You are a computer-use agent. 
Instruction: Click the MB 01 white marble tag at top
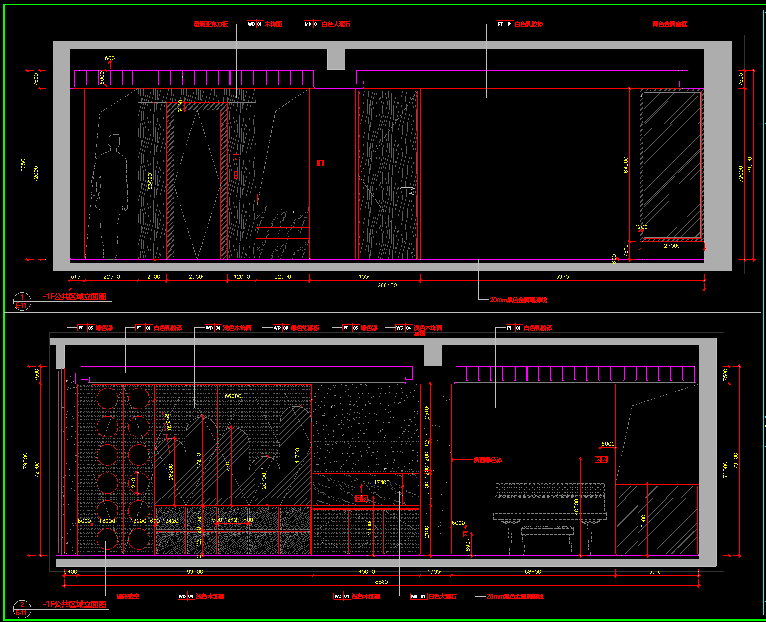click(x=312, y=24)
